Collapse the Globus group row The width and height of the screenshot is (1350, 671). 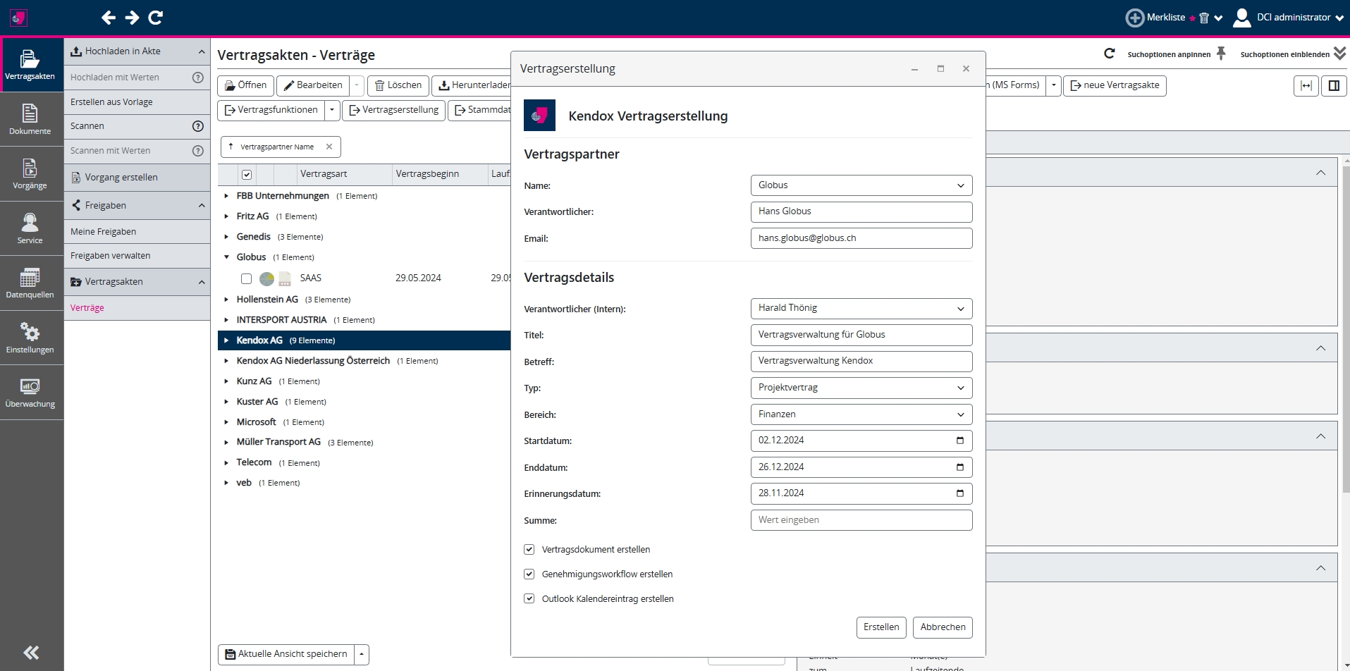tap(226, 257)
